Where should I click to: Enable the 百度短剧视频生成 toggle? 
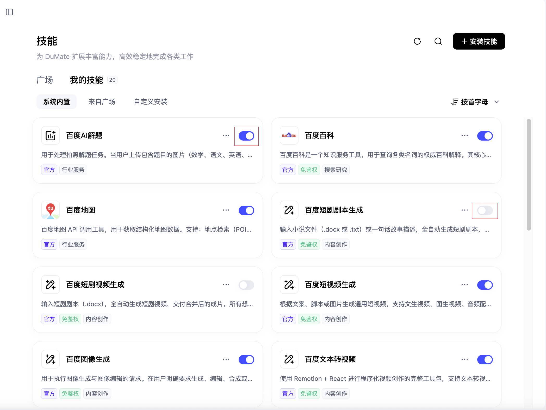[x=246, y=285]
